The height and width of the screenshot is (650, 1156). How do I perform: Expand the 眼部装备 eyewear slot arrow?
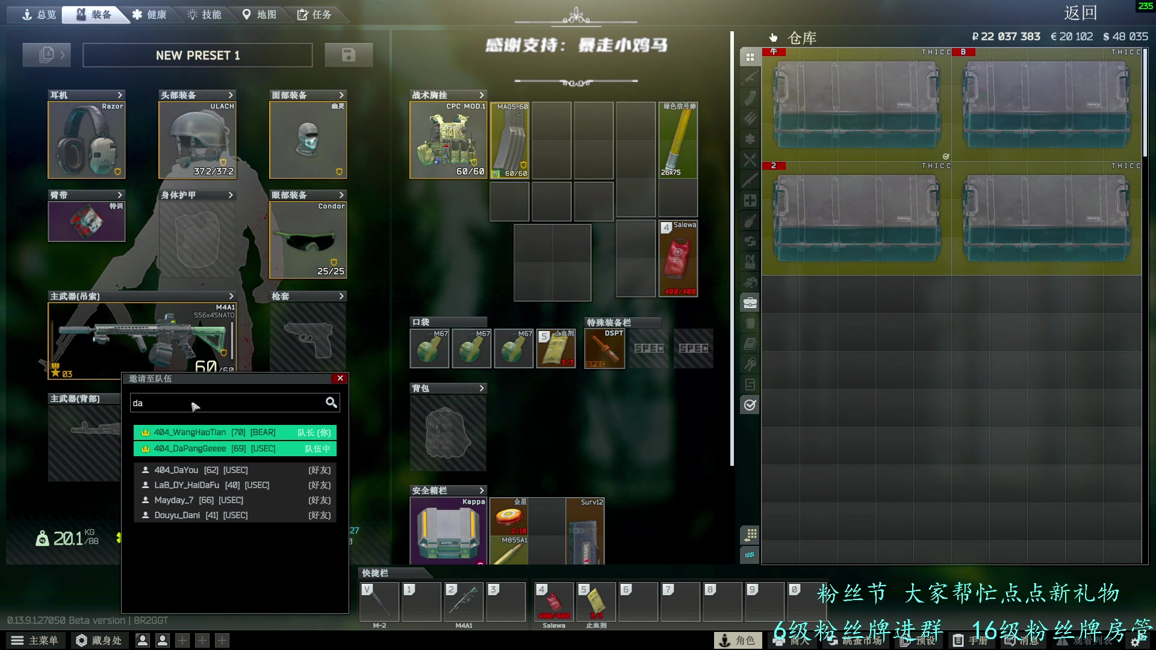click(341, 195)
